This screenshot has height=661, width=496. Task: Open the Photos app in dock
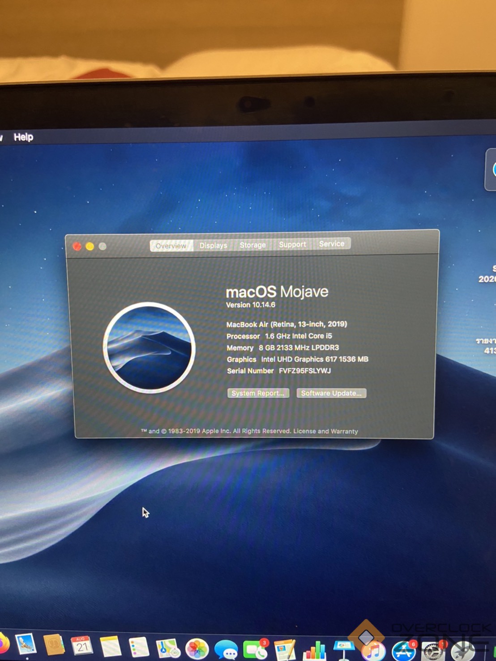tap(197, 649)
